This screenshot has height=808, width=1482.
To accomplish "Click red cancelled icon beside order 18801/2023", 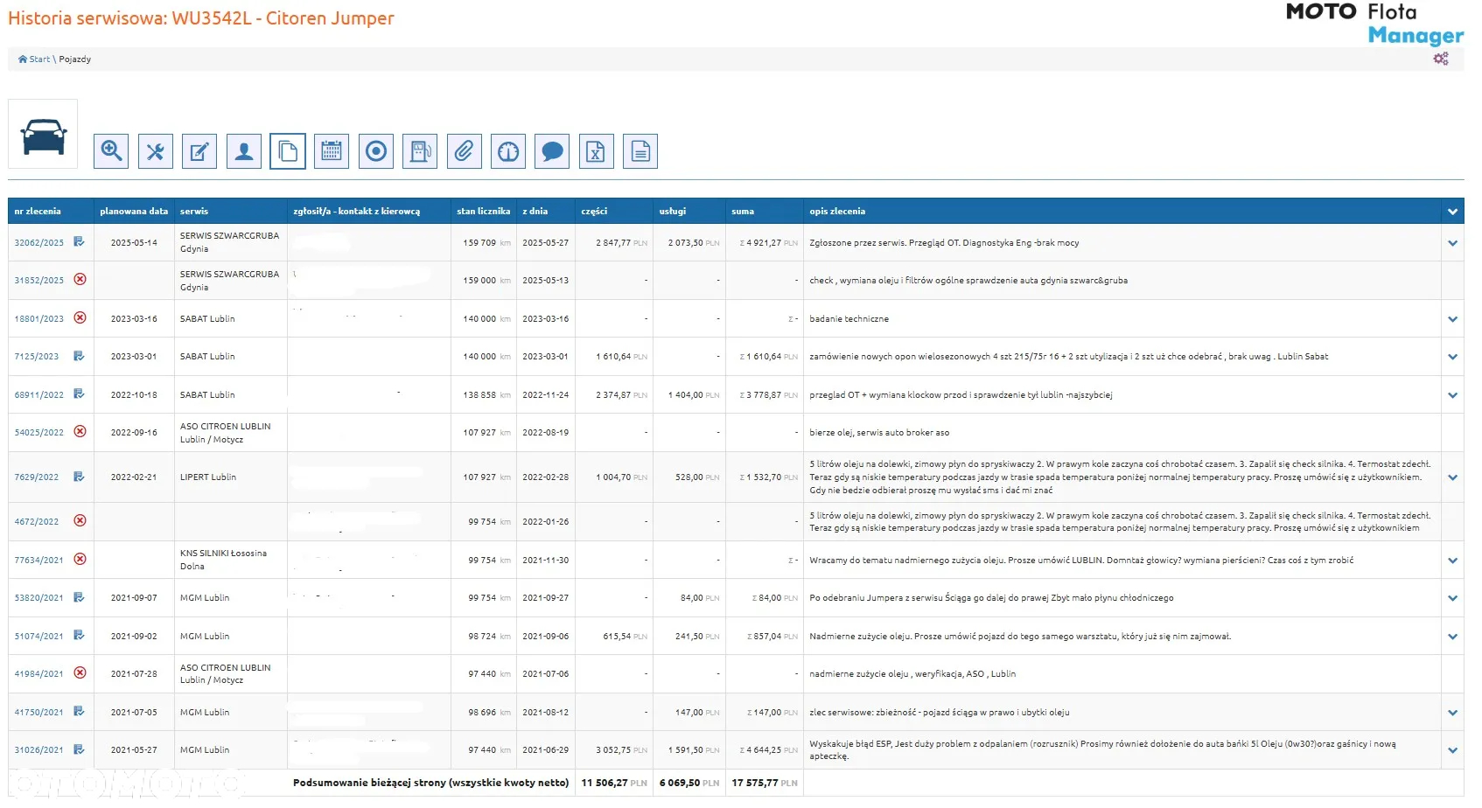I will pos(80,317).
